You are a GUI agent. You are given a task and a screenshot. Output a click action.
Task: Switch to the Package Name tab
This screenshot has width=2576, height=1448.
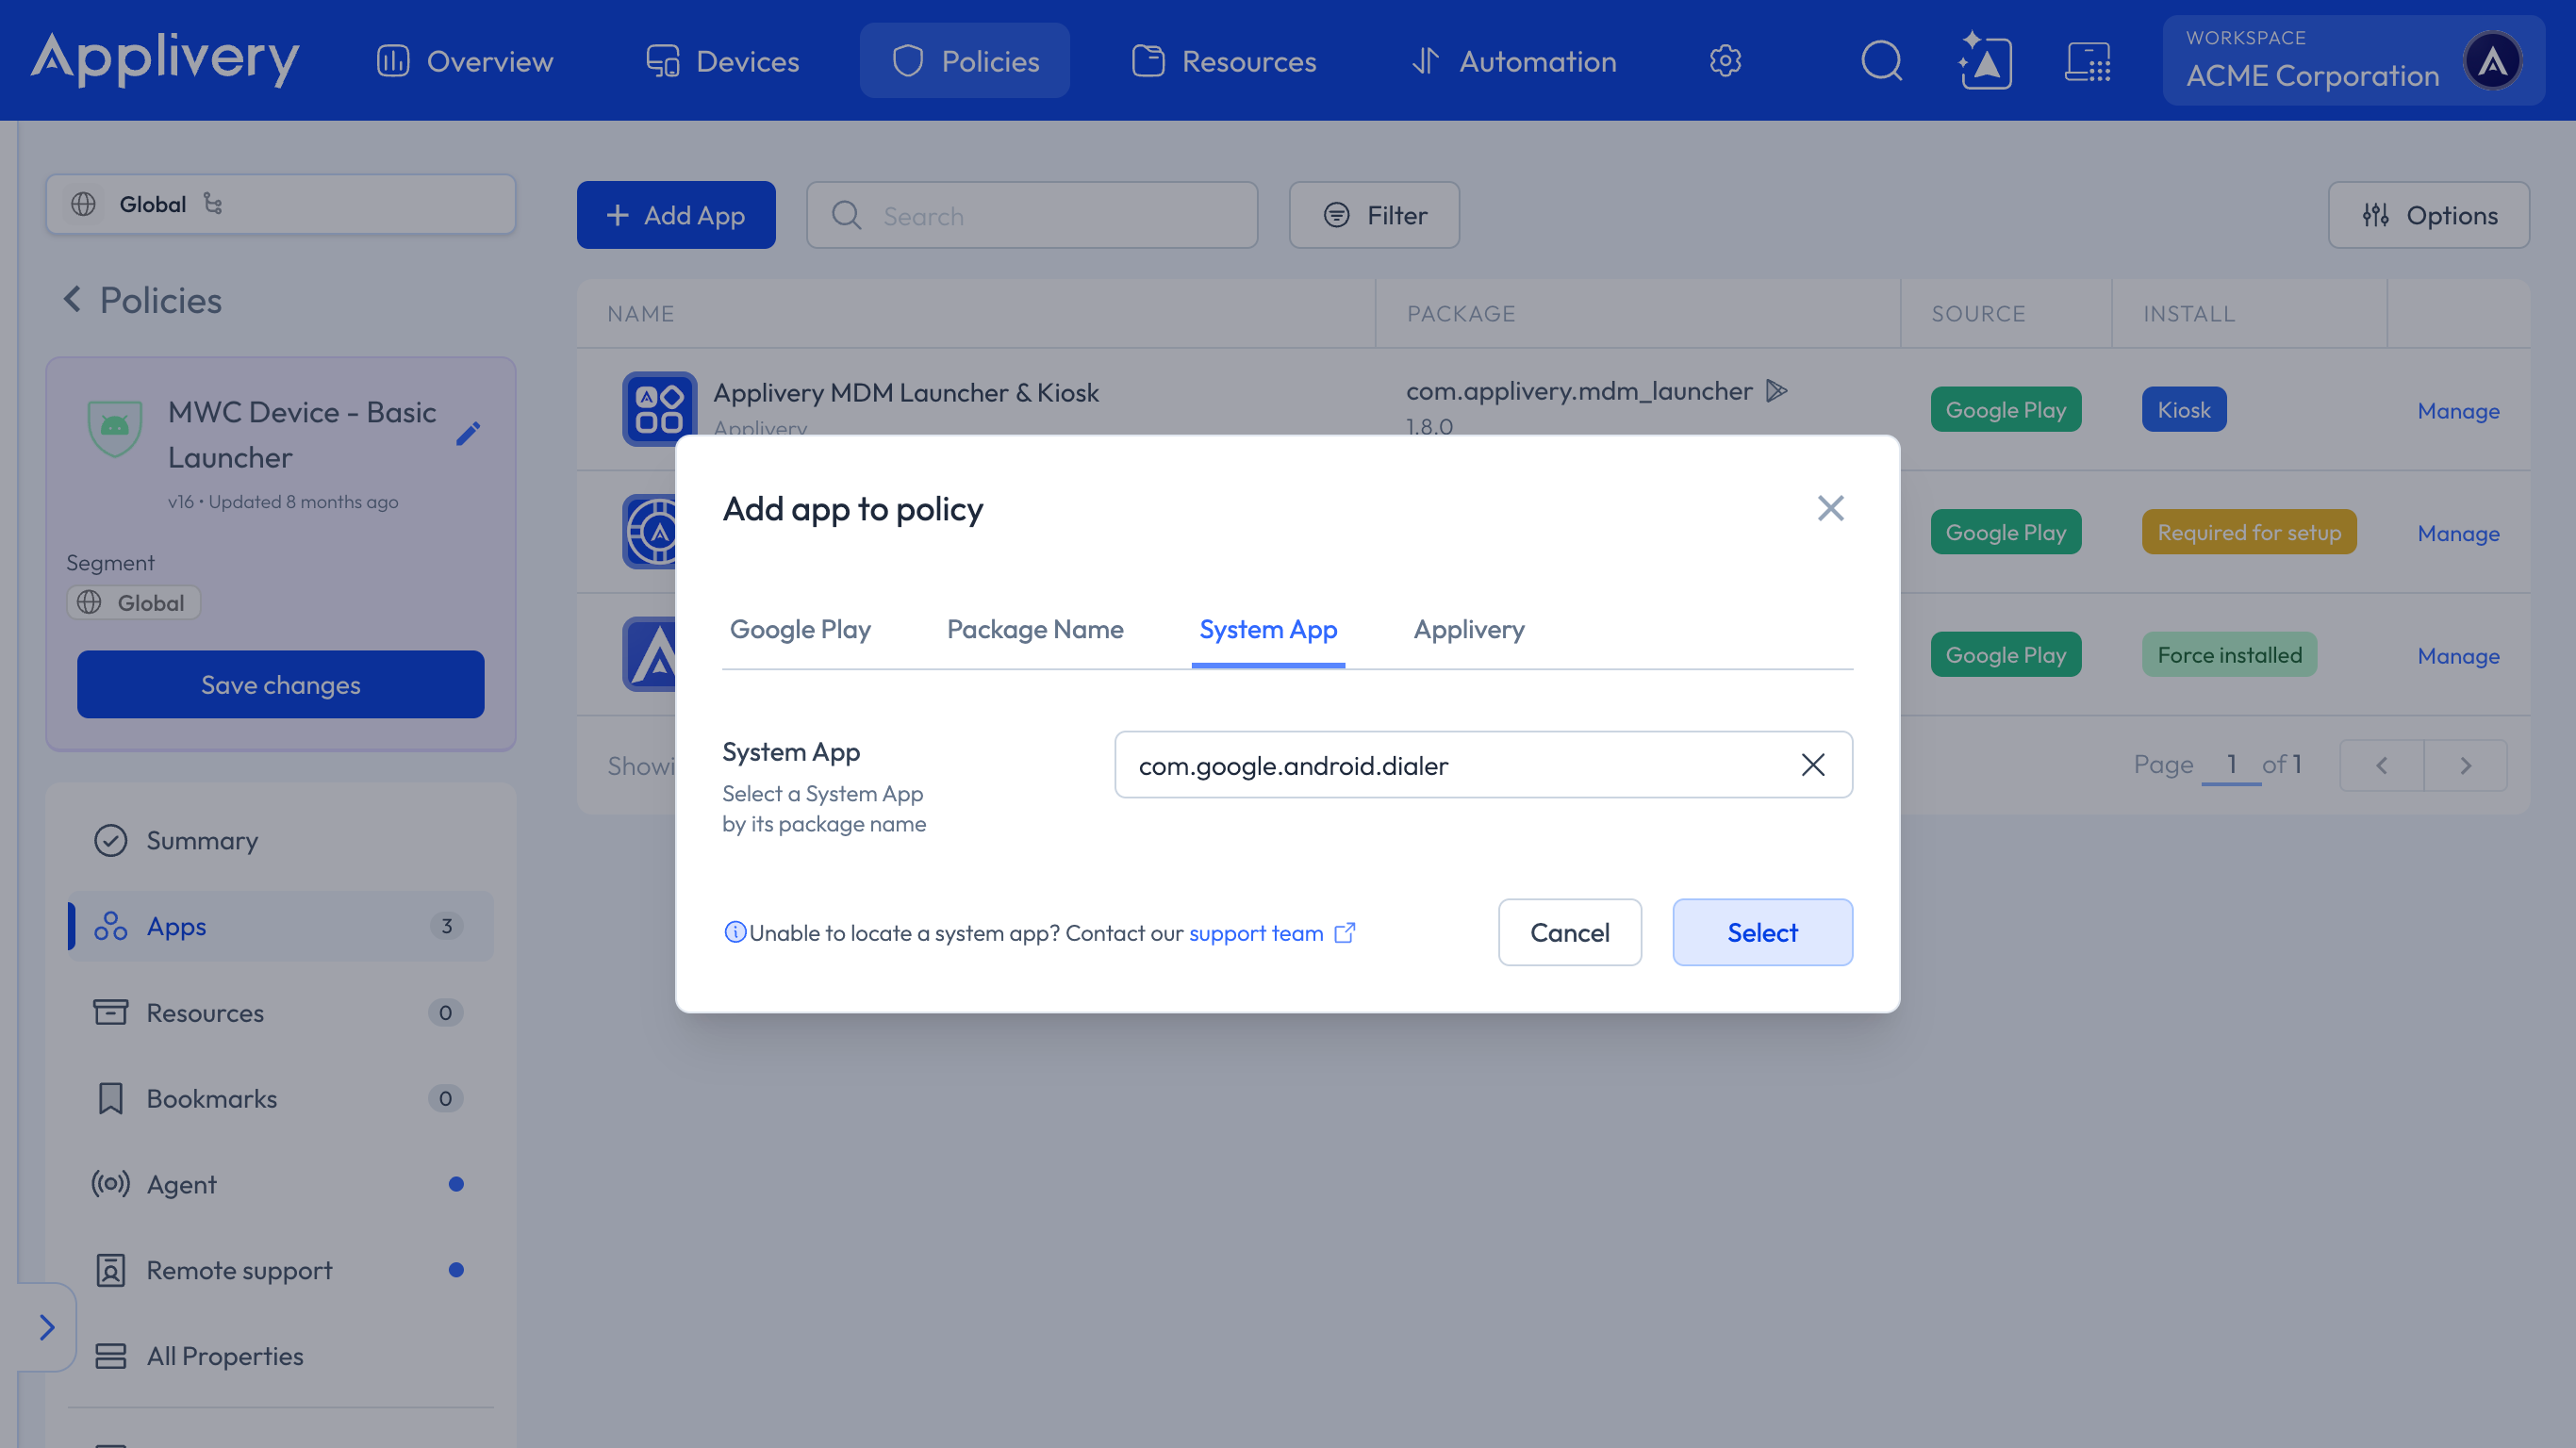(1035, 629)
